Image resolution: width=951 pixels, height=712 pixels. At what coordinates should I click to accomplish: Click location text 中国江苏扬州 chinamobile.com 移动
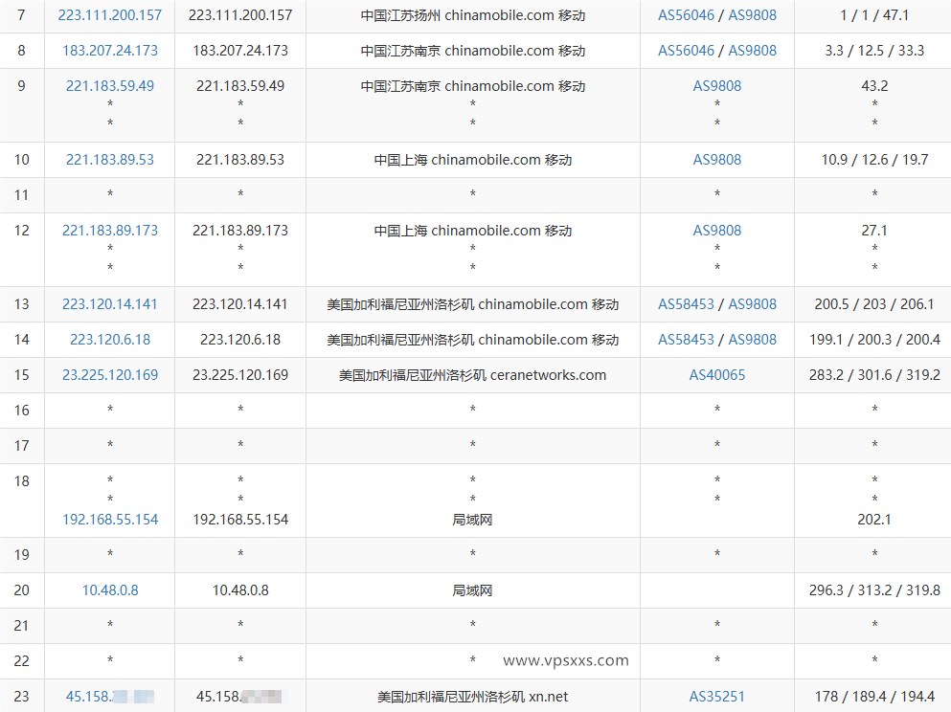pyautogui.click(x=473, y=15)
